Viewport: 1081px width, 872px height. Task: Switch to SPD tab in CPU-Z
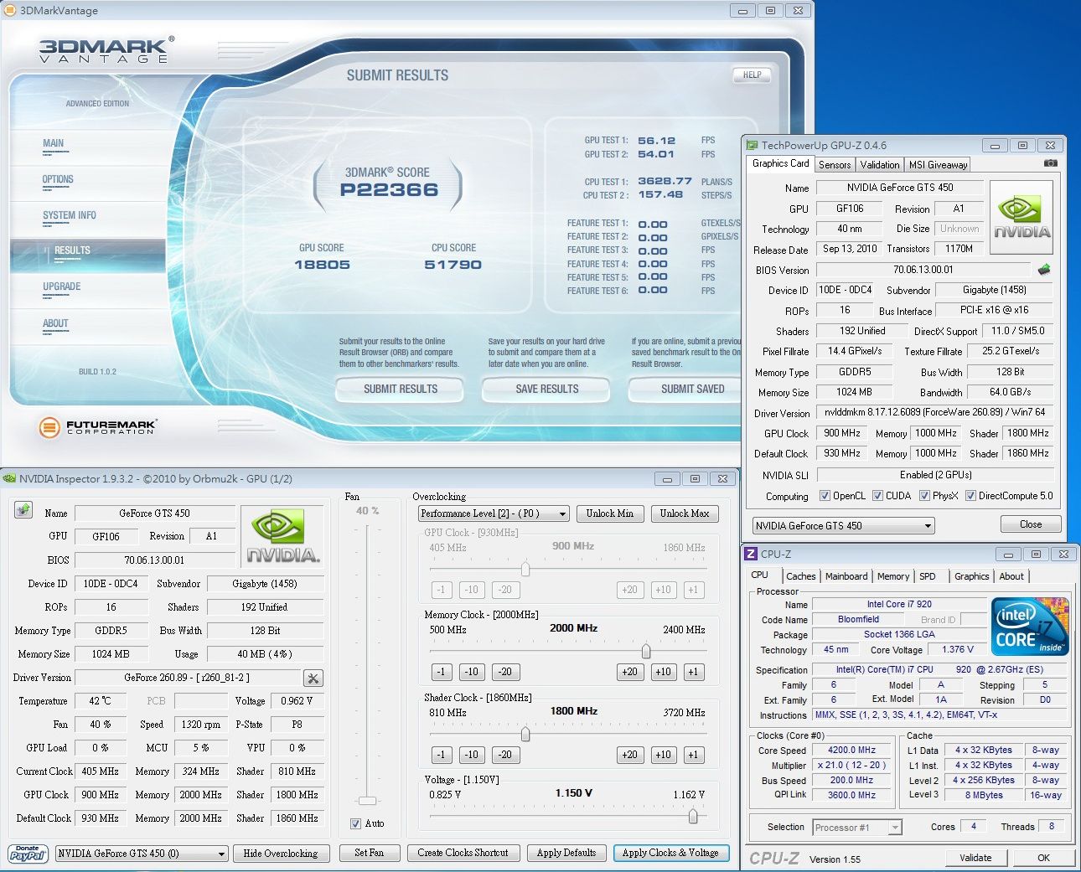tap(928, 576)
